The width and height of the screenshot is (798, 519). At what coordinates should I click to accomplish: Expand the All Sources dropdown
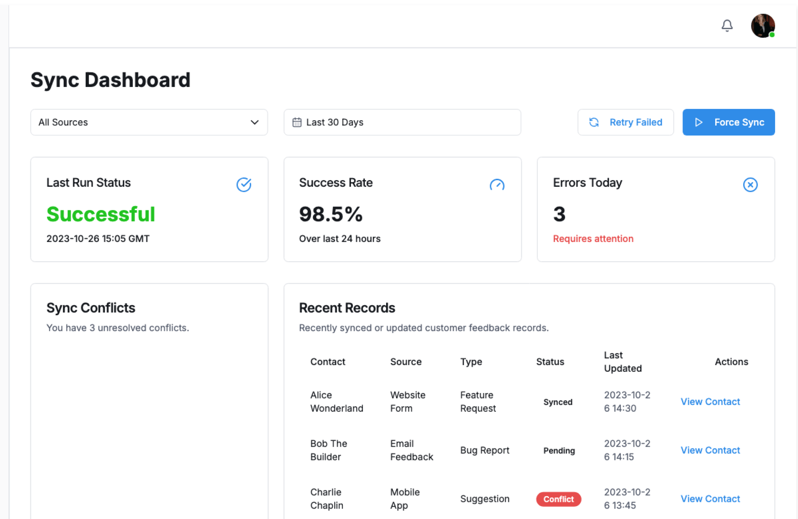coord(149,122)
